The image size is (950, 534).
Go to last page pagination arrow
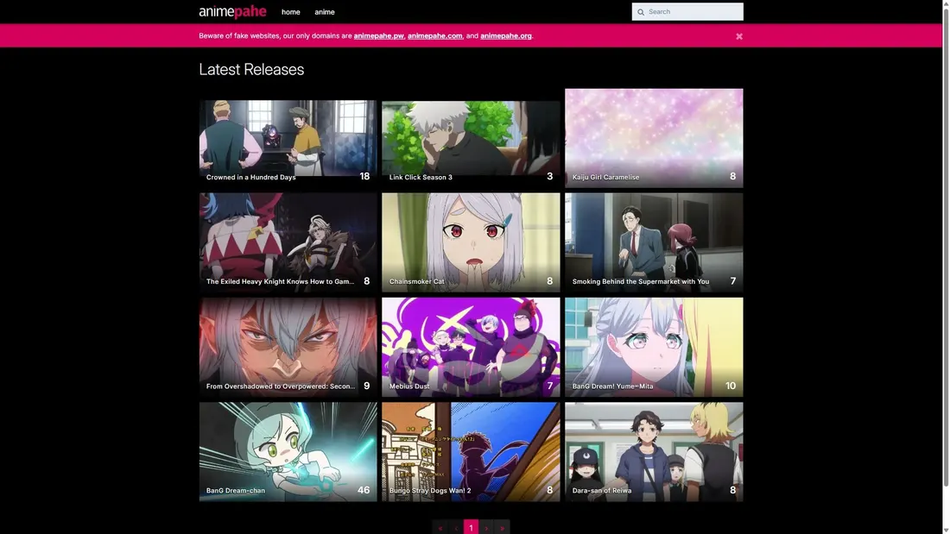click(502, 528)
